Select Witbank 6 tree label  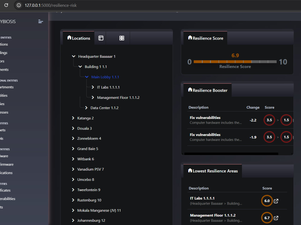point(85,159)
